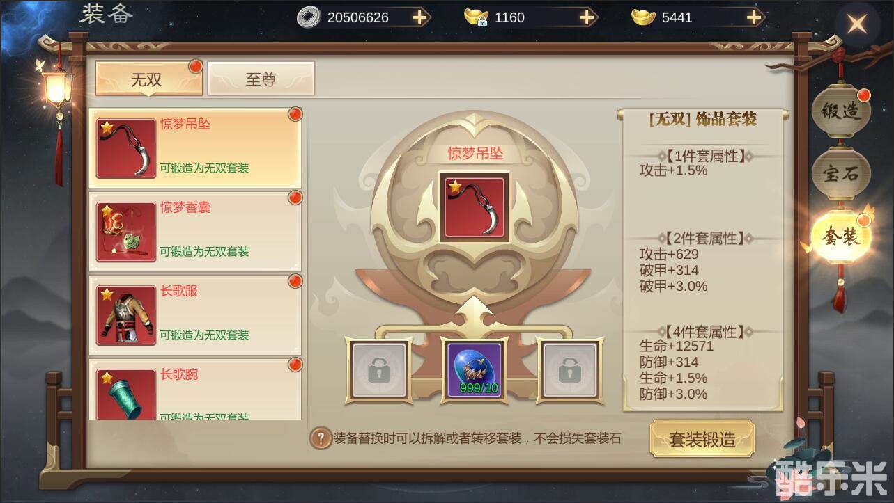Add bound gold ingots with plus icon
The width and height of the screenshot is (894, 503).
tap(587, 17)
